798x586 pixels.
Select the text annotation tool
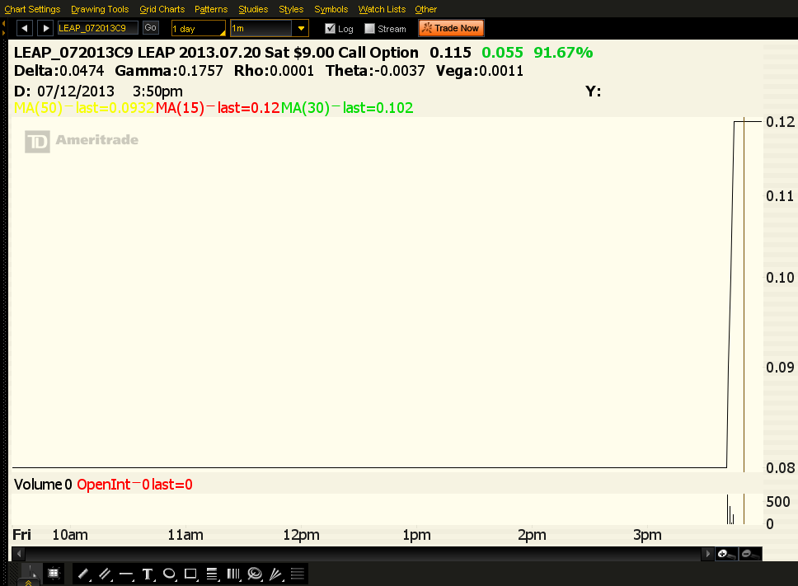[148, 574]
